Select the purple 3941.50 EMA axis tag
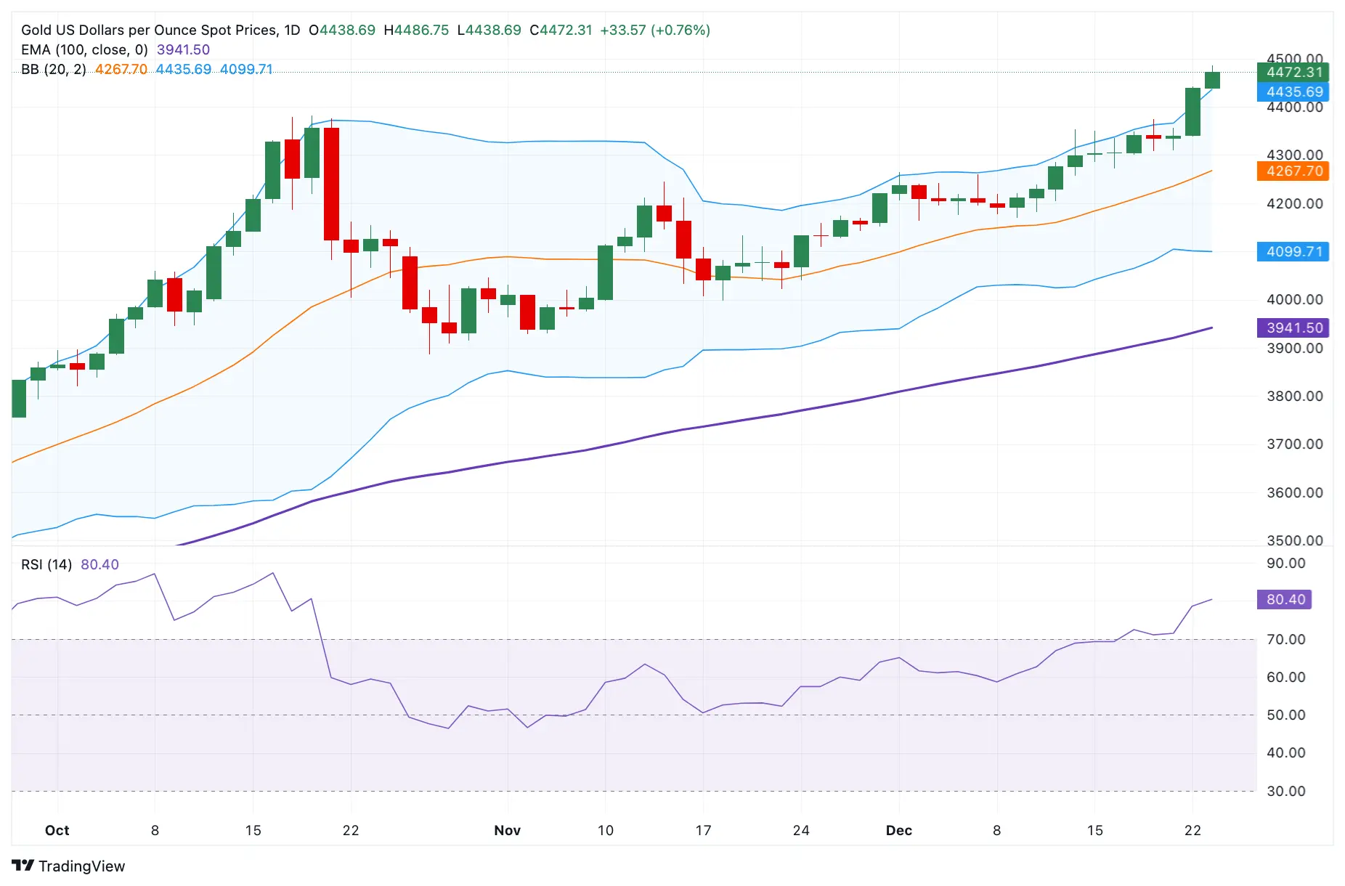1345x886 pixels. pos(1293,328)
